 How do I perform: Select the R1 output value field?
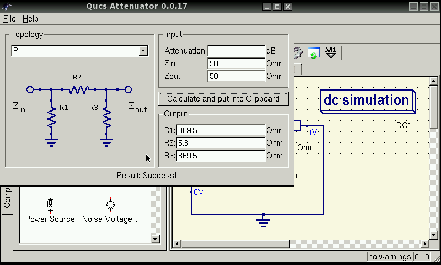[x=220, y=130]
